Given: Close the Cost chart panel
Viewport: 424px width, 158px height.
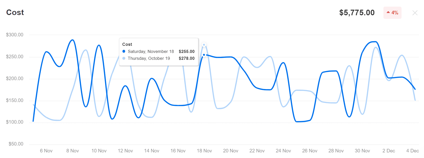Looking at the screenshot, I should (x=415, y=13).
